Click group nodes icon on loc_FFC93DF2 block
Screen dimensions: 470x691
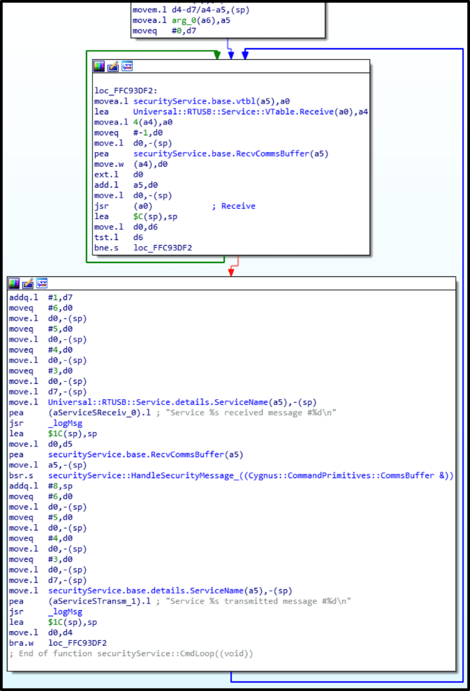[127, 66]
